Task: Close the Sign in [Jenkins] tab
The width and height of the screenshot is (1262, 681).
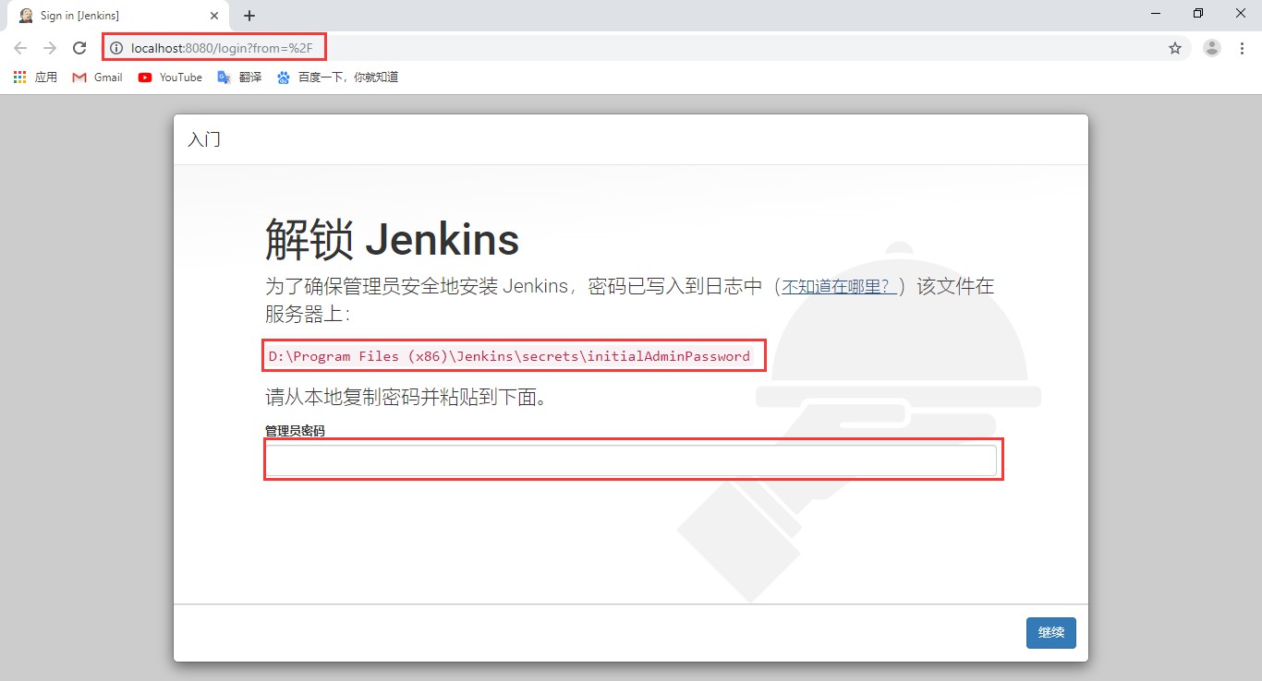Action: (x=214, y=16)
